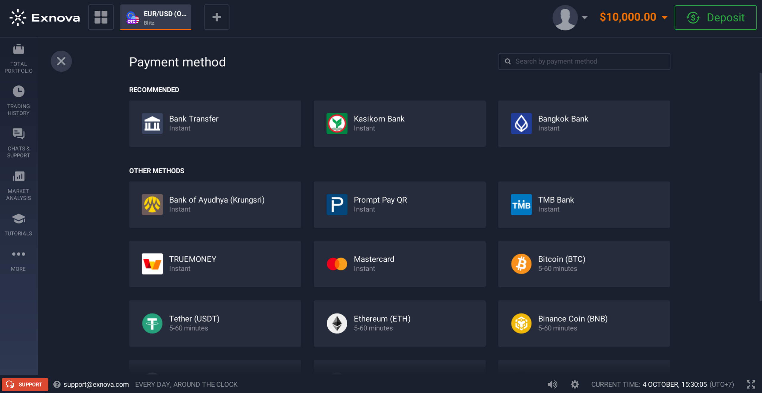Choose Bitcoin (BTC) payment method
Screen dimensions: 762x393
(584, 264)
